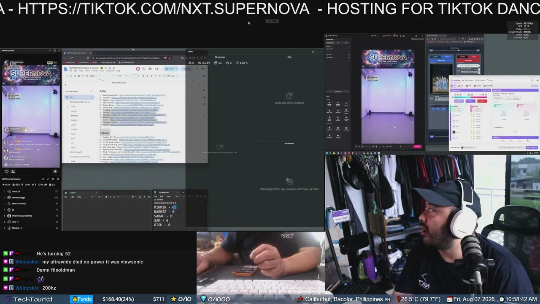Share the TikTok mobile preview stream
Screen dimensions: 540x304
pos(55,171)
